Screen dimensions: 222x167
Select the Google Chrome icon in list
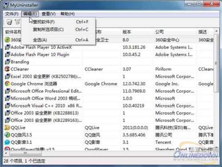click(x=7, y=83)
